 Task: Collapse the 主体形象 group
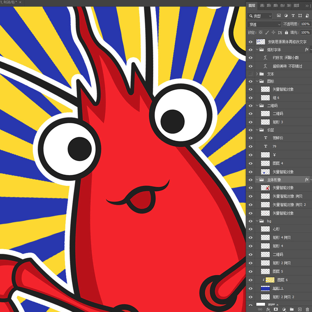257,180
